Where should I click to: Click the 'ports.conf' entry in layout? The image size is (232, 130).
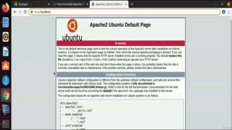[85, 110]
